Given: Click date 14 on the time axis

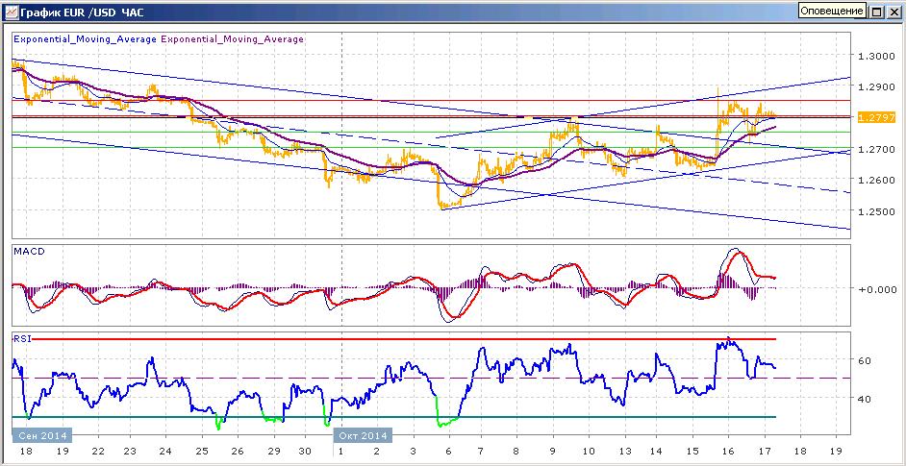Looking at the screenshot, I should point(658,451).
